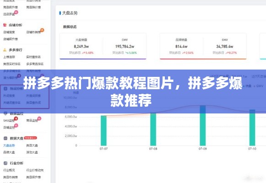The image size is (266, 183).
Task: Go to 品牌大盘 page
Action: tap(9, 152)
